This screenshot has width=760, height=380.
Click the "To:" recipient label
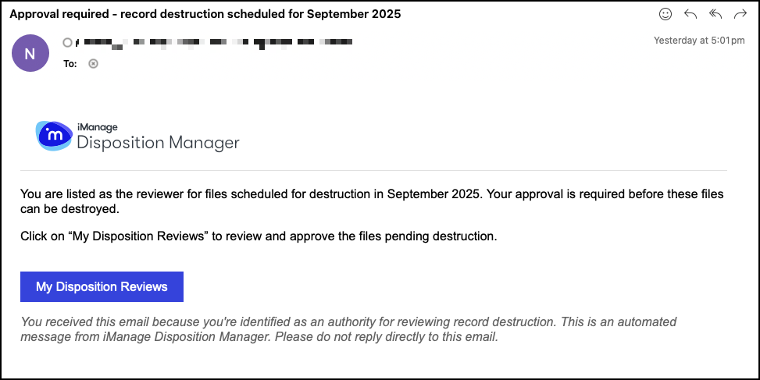click(70, 64)
